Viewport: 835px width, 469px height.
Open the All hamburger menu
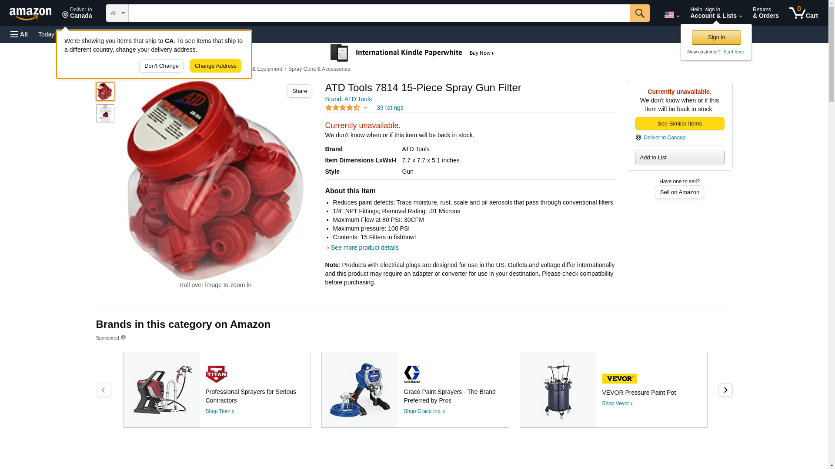(19, 34)
